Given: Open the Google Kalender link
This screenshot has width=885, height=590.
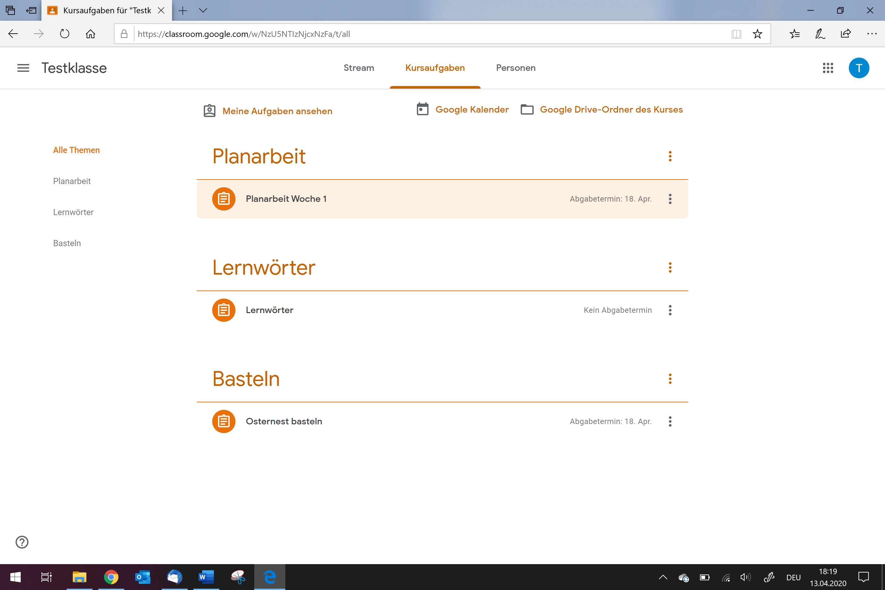Looking at the screenshot, I should tap(472, 110).
